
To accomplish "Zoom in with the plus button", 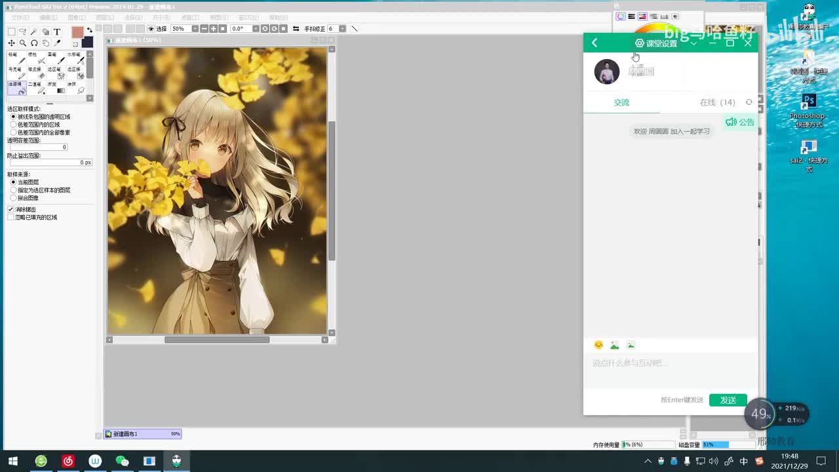I will coord(214,29).
